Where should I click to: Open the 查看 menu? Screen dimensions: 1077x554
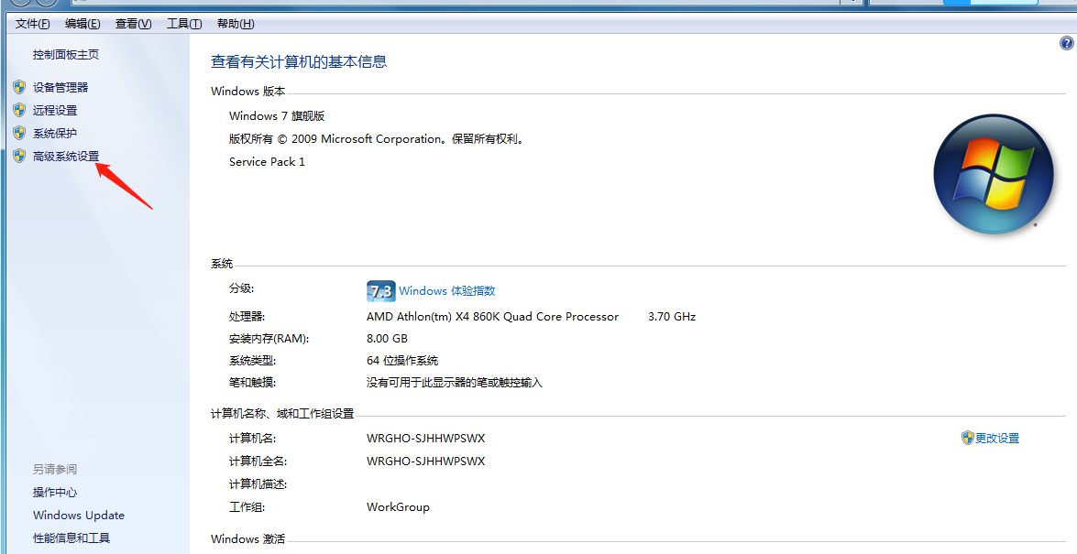[132, 23]
